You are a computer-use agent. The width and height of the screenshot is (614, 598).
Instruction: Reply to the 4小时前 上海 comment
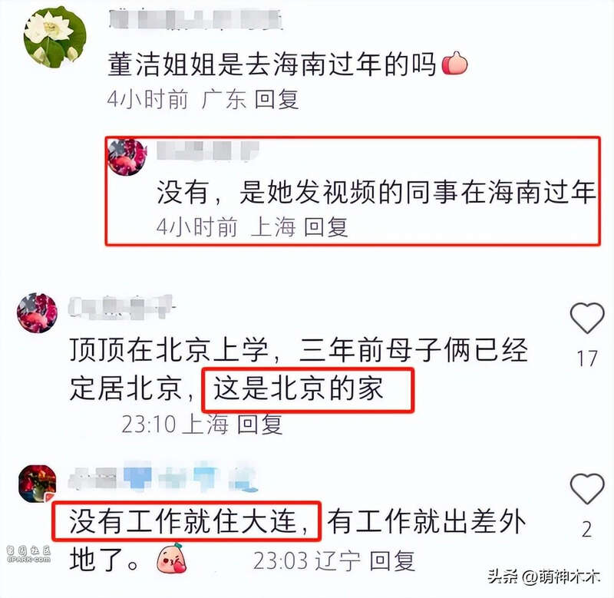[326, 226]
